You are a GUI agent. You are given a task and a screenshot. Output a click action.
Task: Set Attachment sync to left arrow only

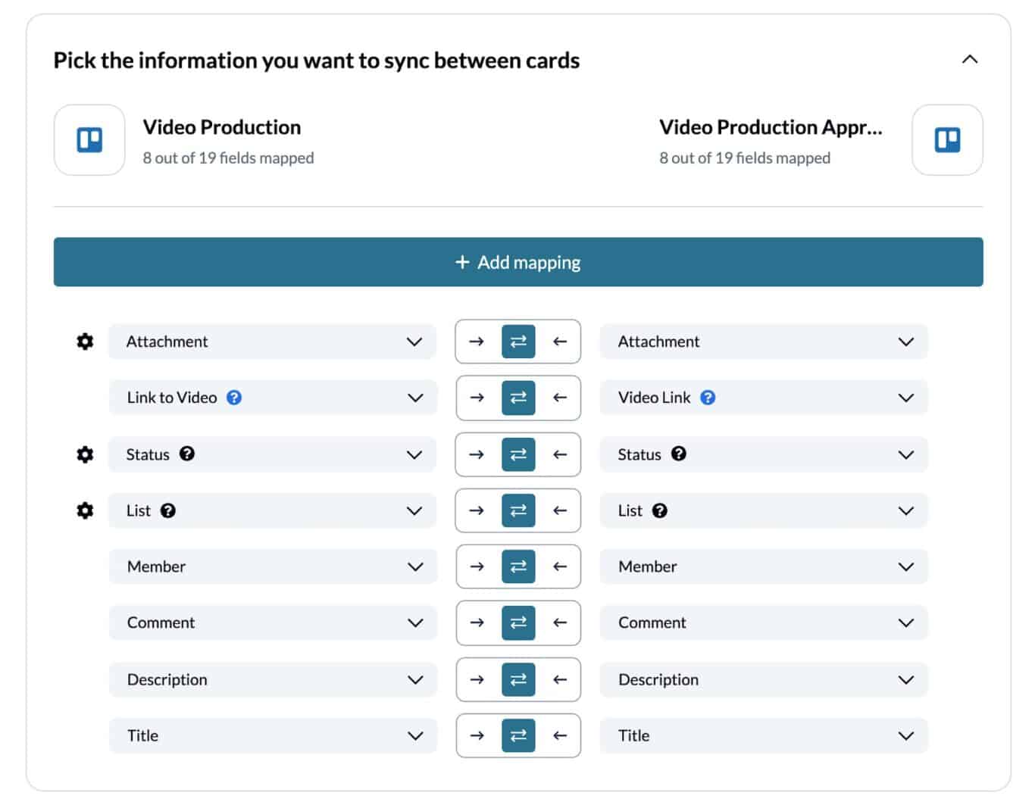point(560,342)
